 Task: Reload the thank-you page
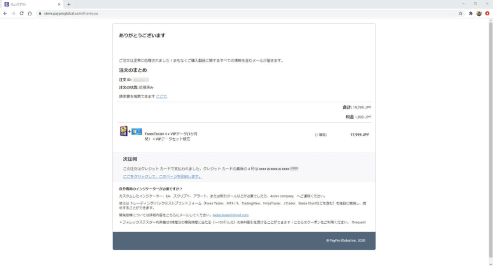coord(21,13)
